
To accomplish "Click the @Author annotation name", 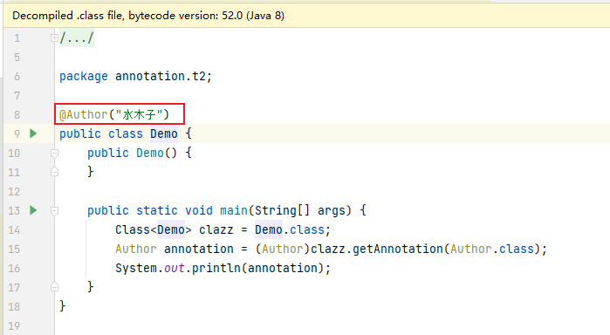I will click(x=84, y=115).
